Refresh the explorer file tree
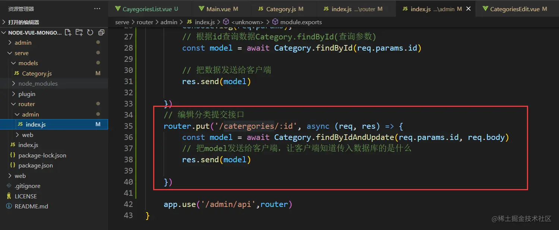The width and height of the screenshot is (559, 230). point(90,32)
